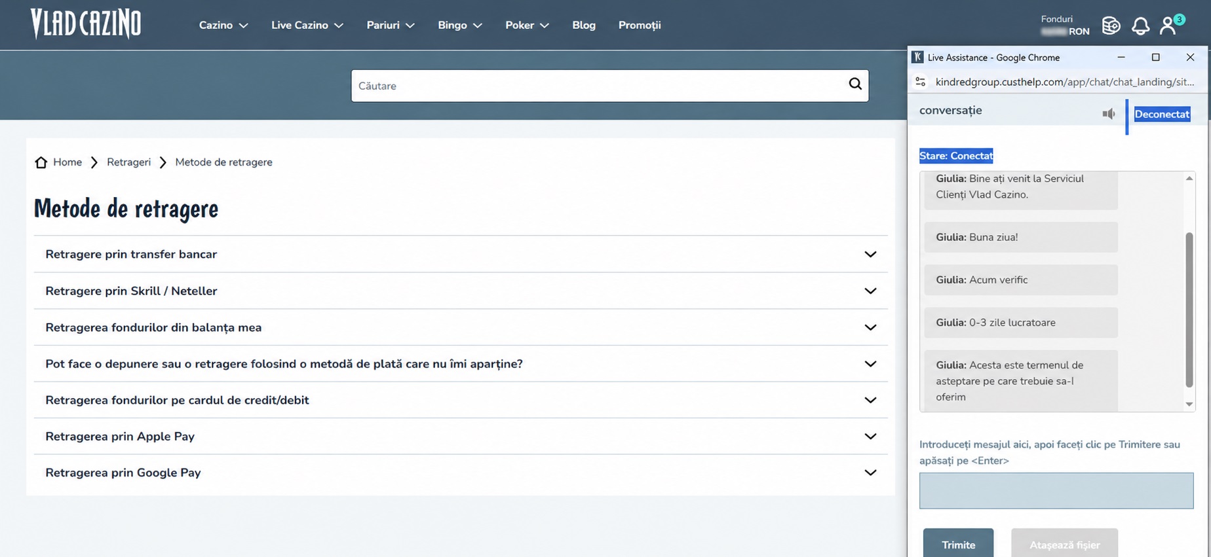Screen dimensions: 1211x557
Task: Open site info icon in chat address bar
Action: pos(921,82)
